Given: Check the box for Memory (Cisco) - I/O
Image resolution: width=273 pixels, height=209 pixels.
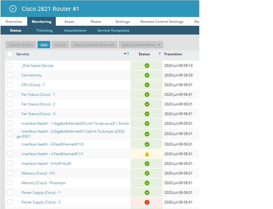Looking at the screenshot, I should pos(10,173).
